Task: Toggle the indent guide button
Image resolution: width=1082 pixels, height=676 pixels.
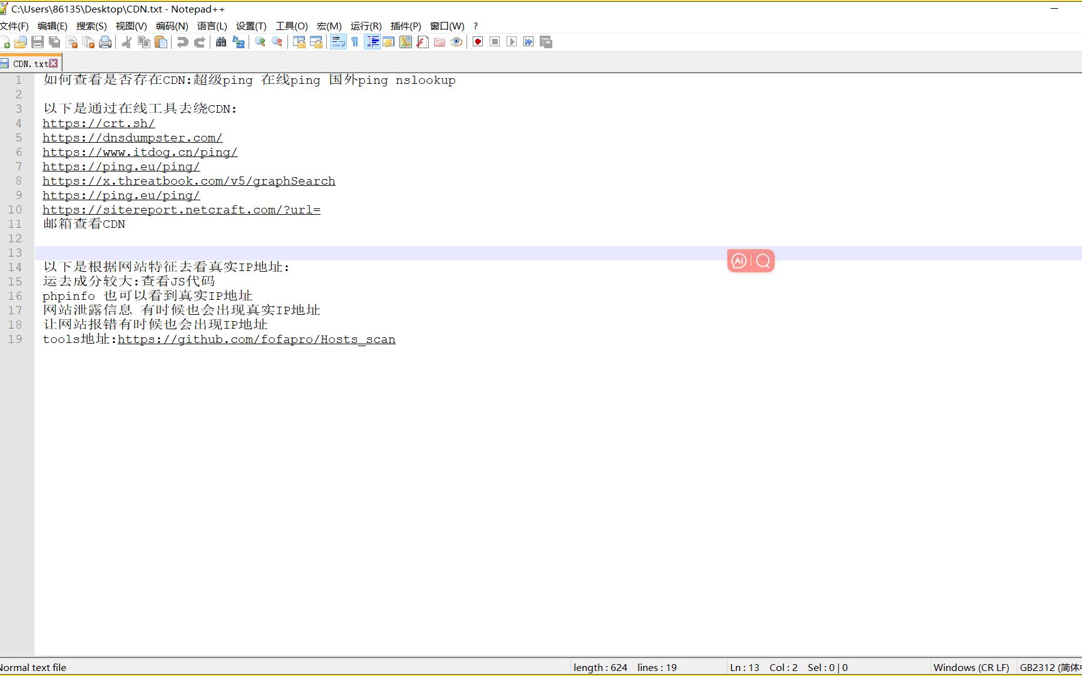Action: (372, 42)
